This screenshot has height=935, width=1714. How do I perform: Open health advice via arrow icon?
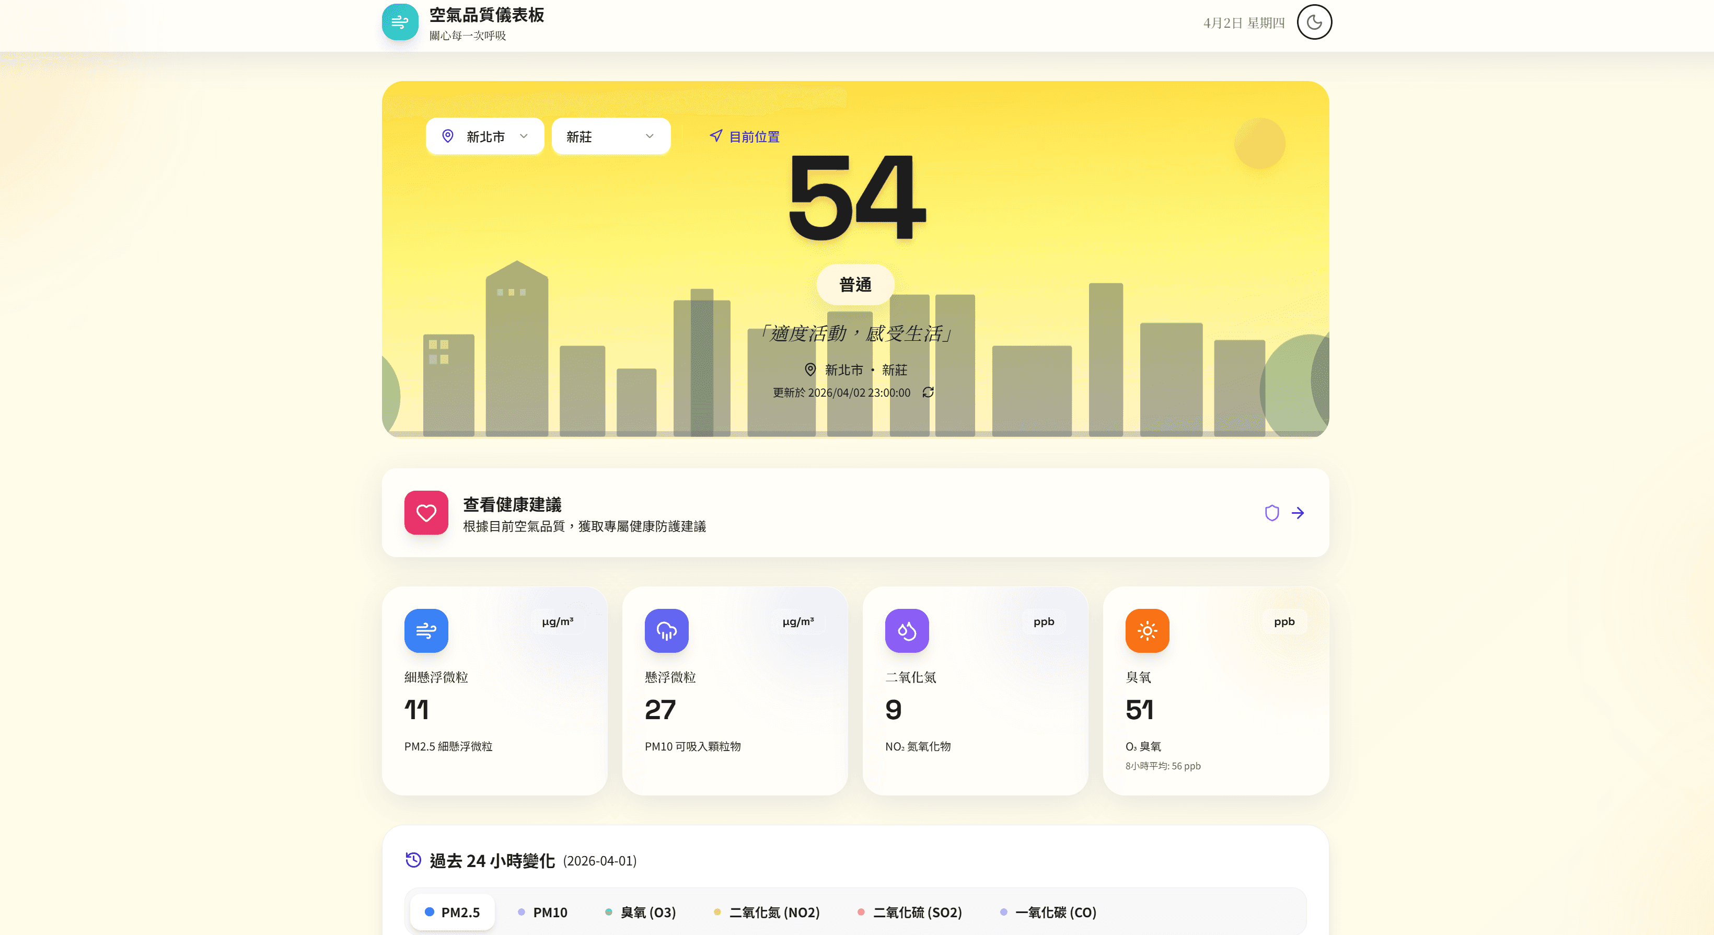point(1298,512)
